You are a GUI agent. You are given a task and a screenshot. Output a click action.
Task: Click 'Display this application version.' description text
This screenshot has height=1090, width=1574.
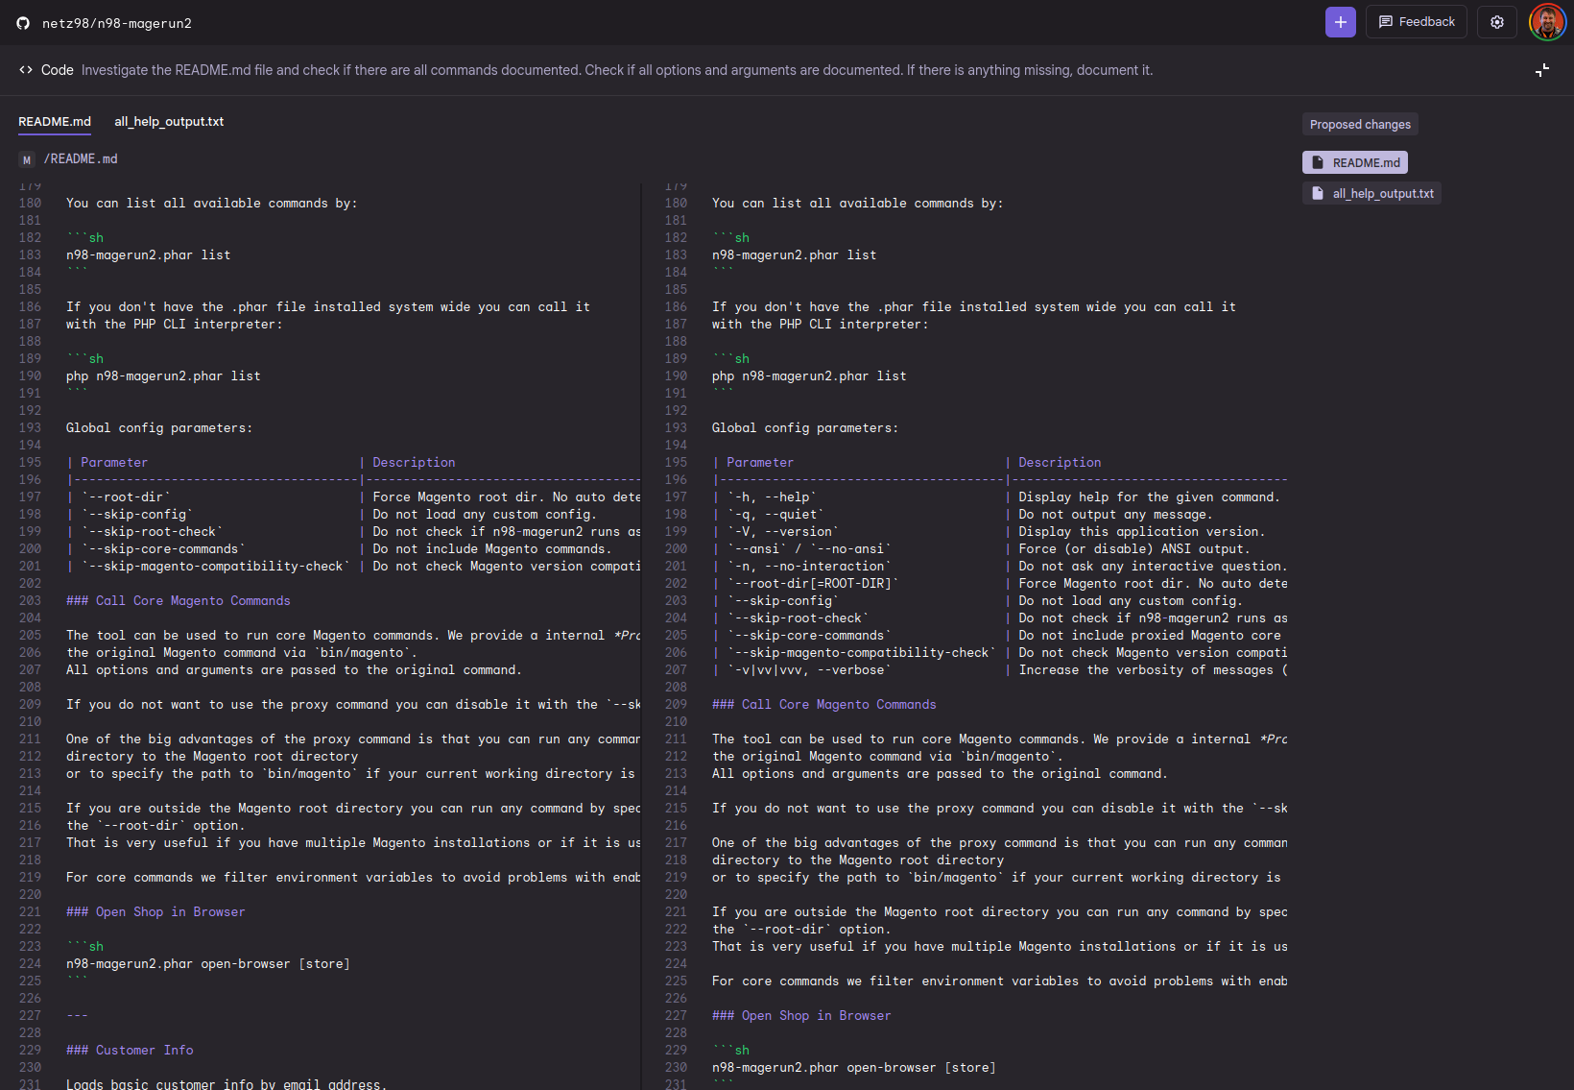pos(1141,532)
